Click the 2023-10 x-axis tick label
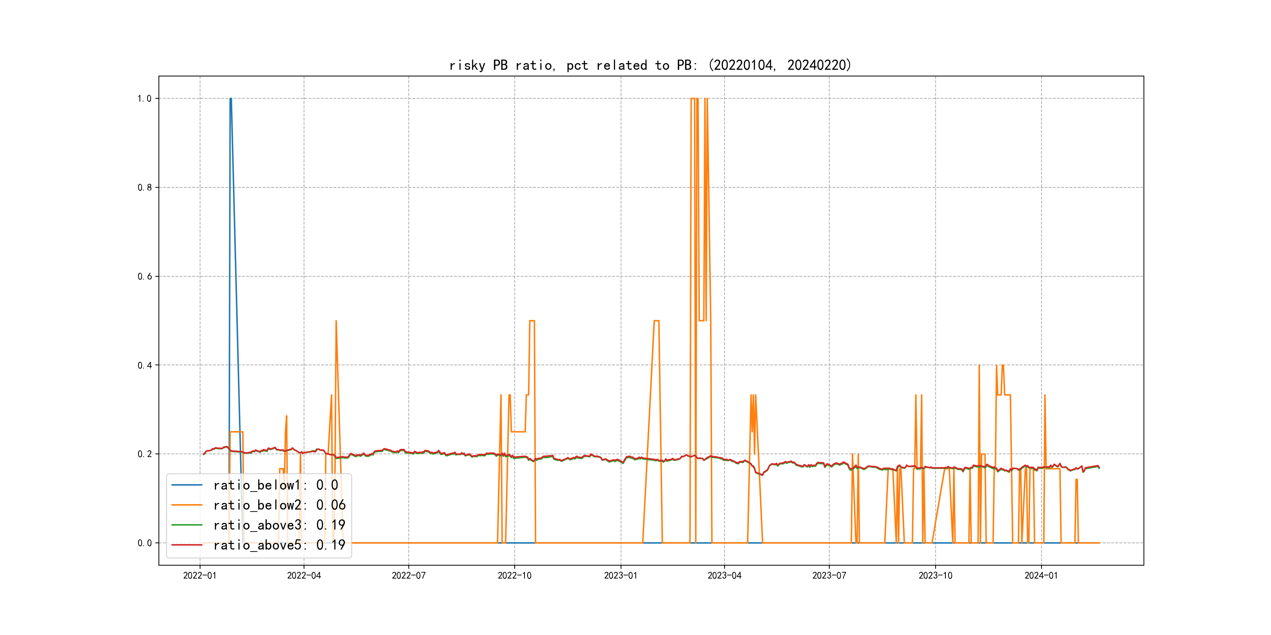 935,575
